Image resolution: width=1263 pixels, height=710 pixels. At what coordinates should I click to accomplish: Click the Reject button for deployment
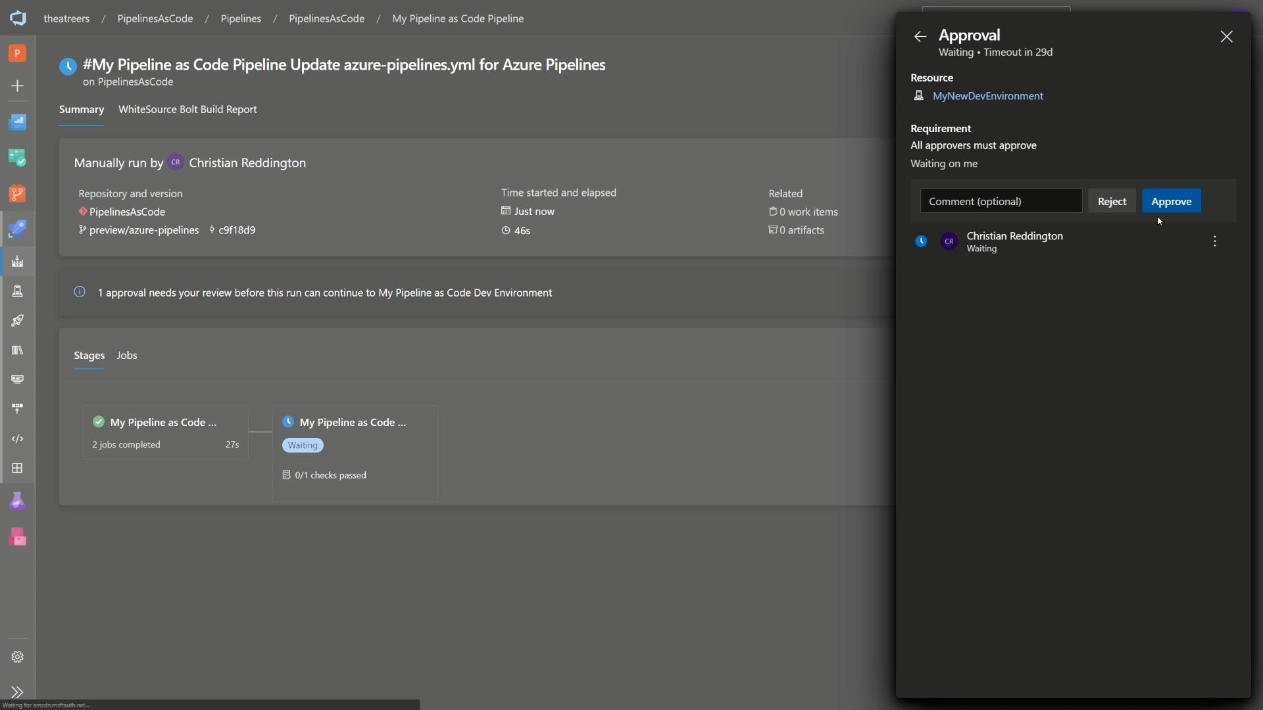tap(1111, 201)
